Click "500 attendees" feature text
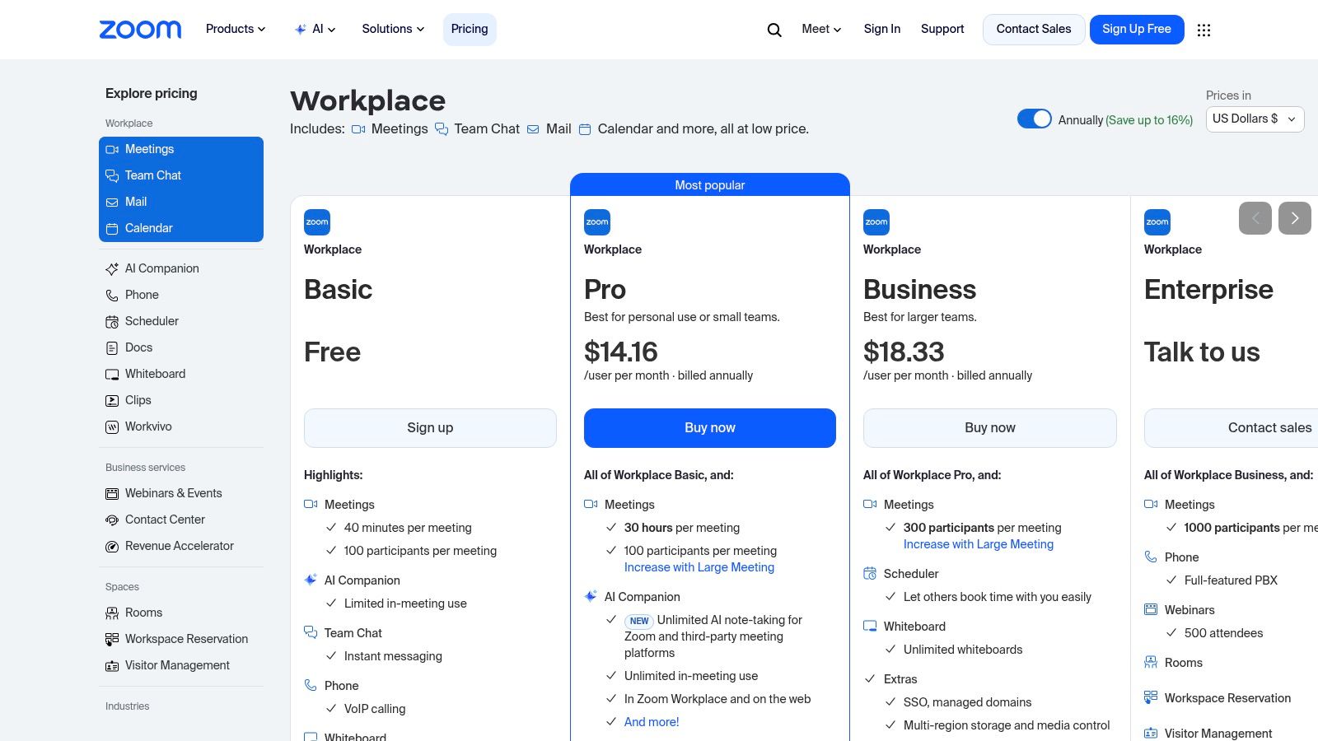Viewport: 1318px width, 741px height. (1223, 633)
